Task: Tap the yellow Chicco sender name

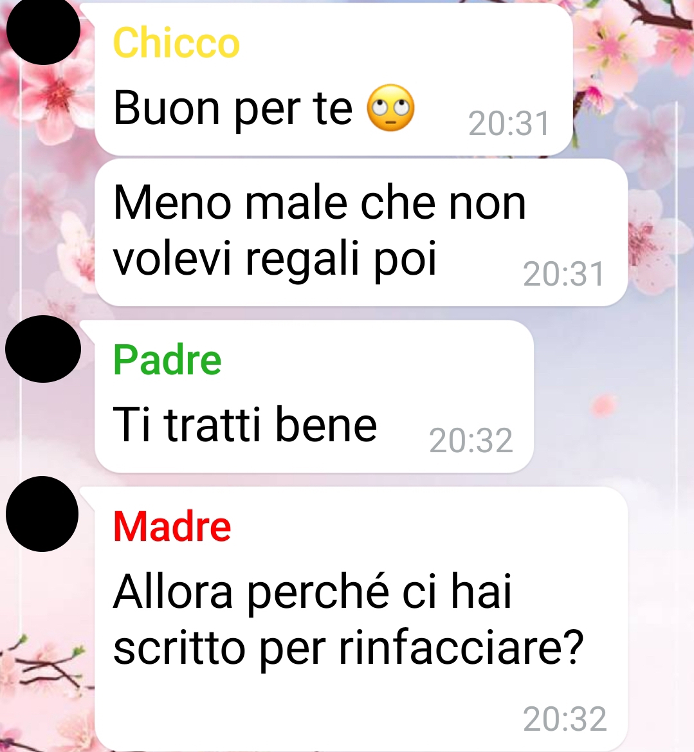Action: pyautogui.click(x=176, y=42)
